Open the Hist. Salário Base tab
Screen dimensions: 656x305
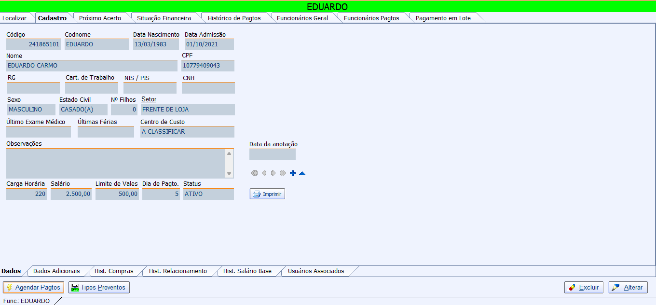247,271
